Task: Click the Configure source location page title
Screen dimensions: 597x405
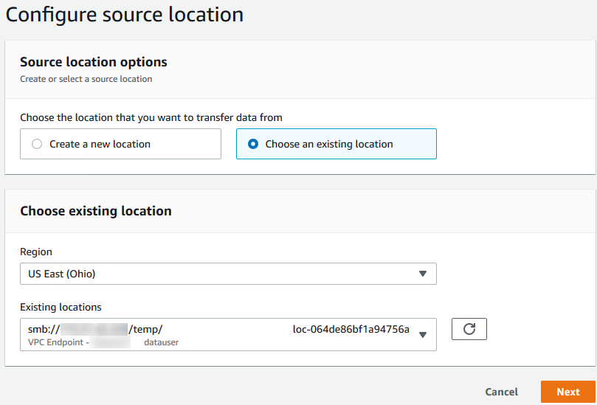Action: point(125,14)
